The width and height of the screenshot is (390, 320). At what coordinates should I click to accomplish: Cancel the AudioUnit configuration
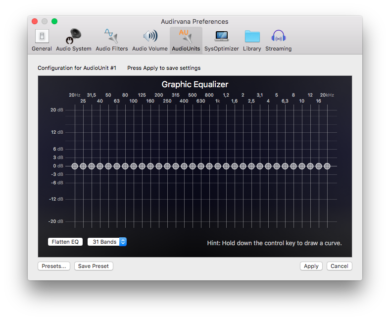click(339, 266)
